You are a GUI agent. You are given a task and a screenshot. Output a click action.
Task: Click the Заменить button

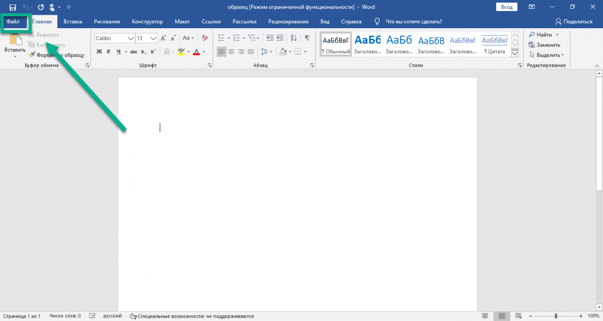tap(544, 45)
